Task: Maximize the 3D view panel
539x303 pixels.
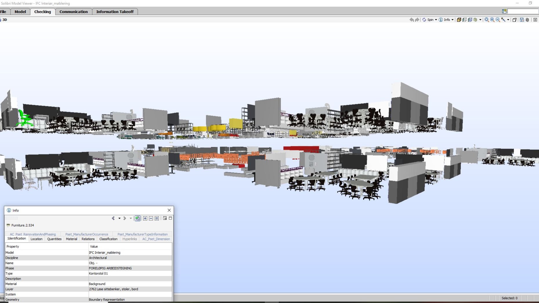Action: click(x=535, y=20)
